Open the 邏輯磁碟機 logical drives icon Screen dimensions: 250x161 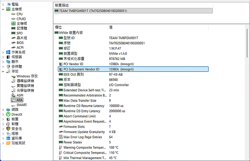(x=14, y=81)
